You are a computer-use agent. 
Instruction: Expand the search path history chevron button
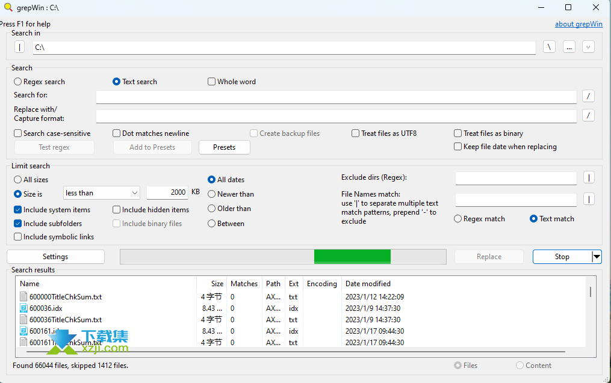coord(588,47)
